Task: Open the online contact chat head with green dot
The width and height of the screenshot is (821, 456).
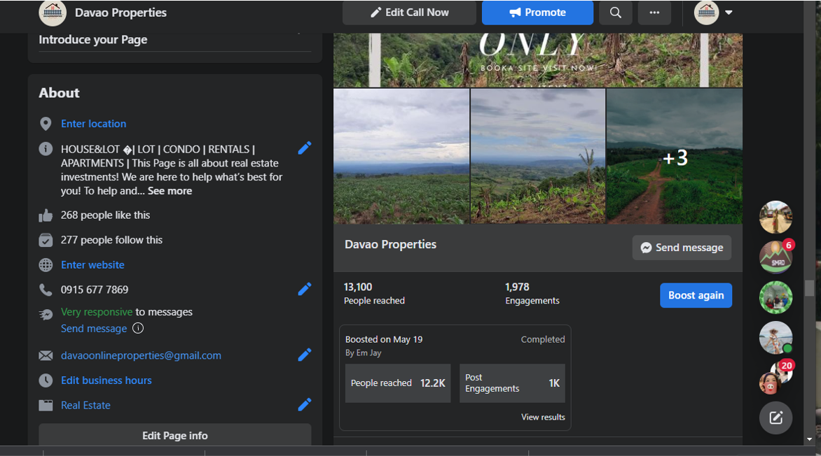Action: [x=775, y=337]
